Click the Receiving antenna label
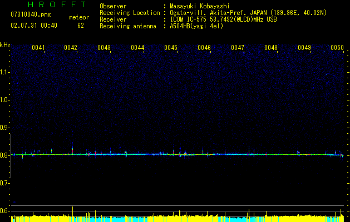 coord(128,26)
